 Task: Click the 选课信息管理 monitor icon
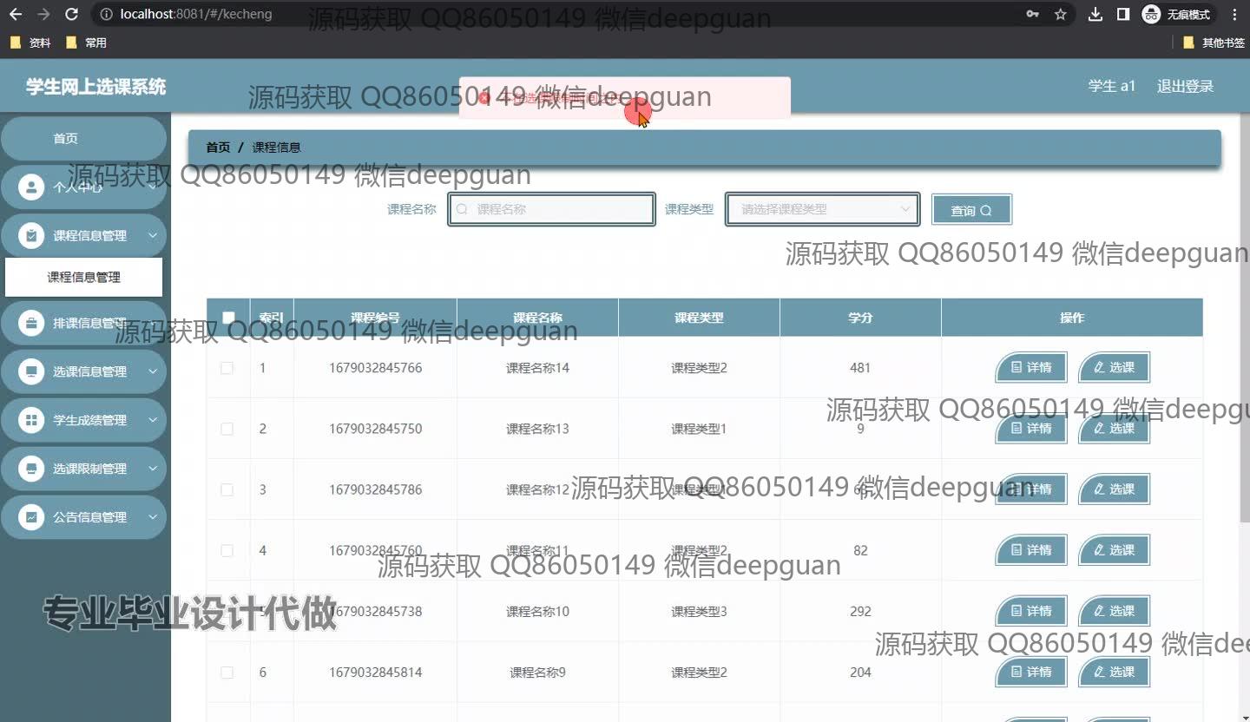tap(31, 371)
